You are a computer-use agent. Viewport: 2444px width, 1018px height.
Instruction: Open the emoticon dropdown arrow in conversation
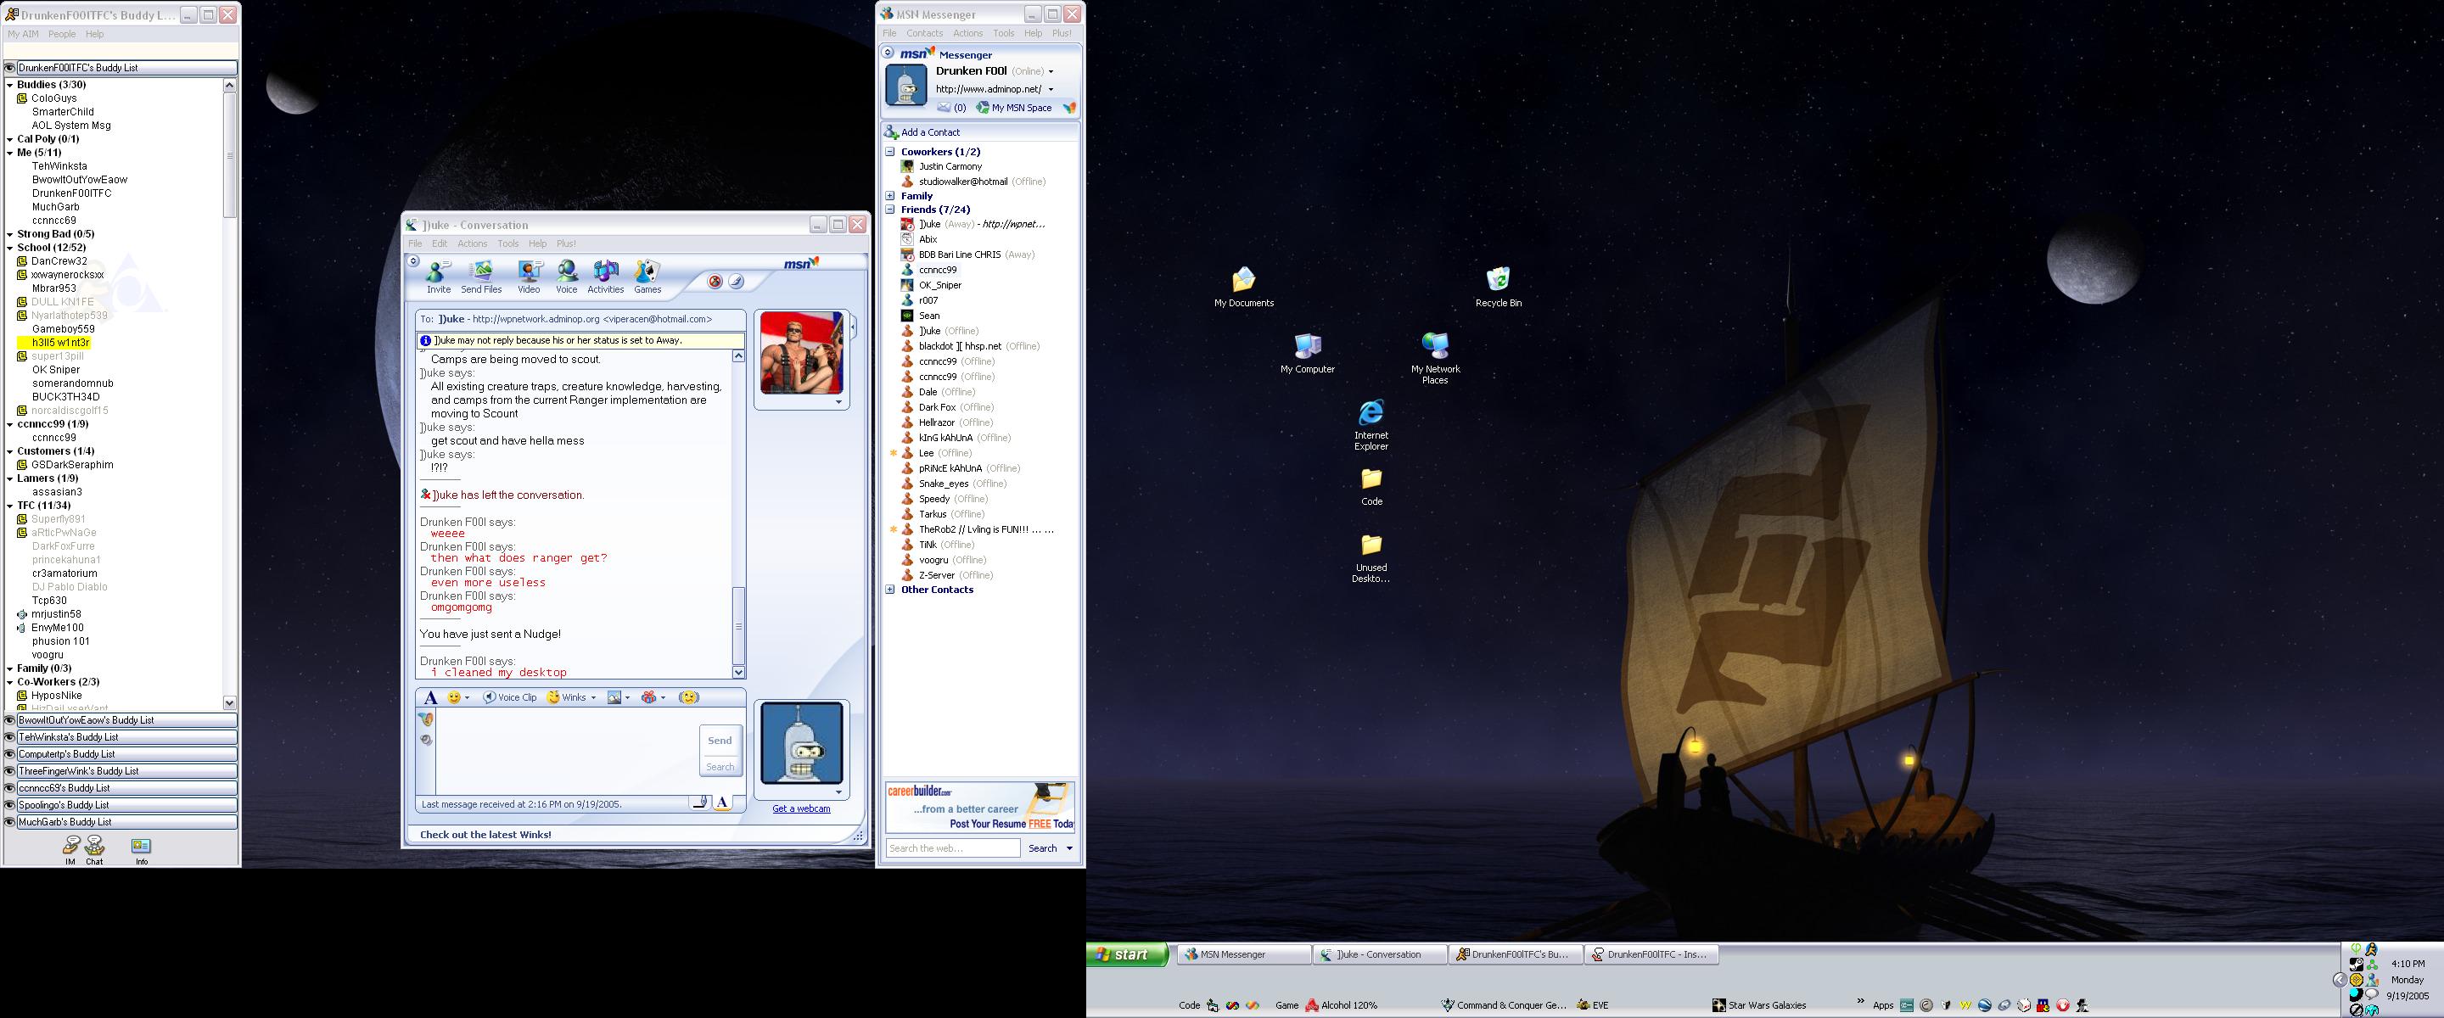467,698
